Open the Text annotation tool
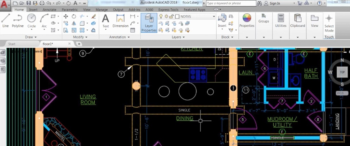 coord(106,21)
